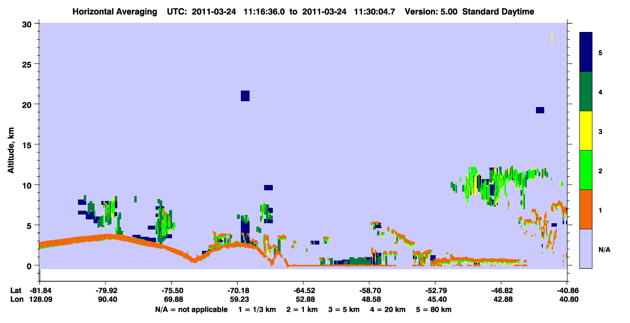630x323 pixels.
Task: Click the dark blue level 5 color swatch
Action: tap(586, 52)
